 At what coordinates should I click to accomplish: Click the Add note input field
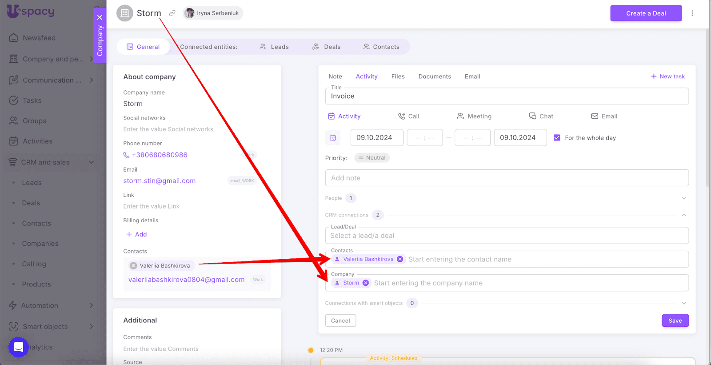(x=507, y=178)
